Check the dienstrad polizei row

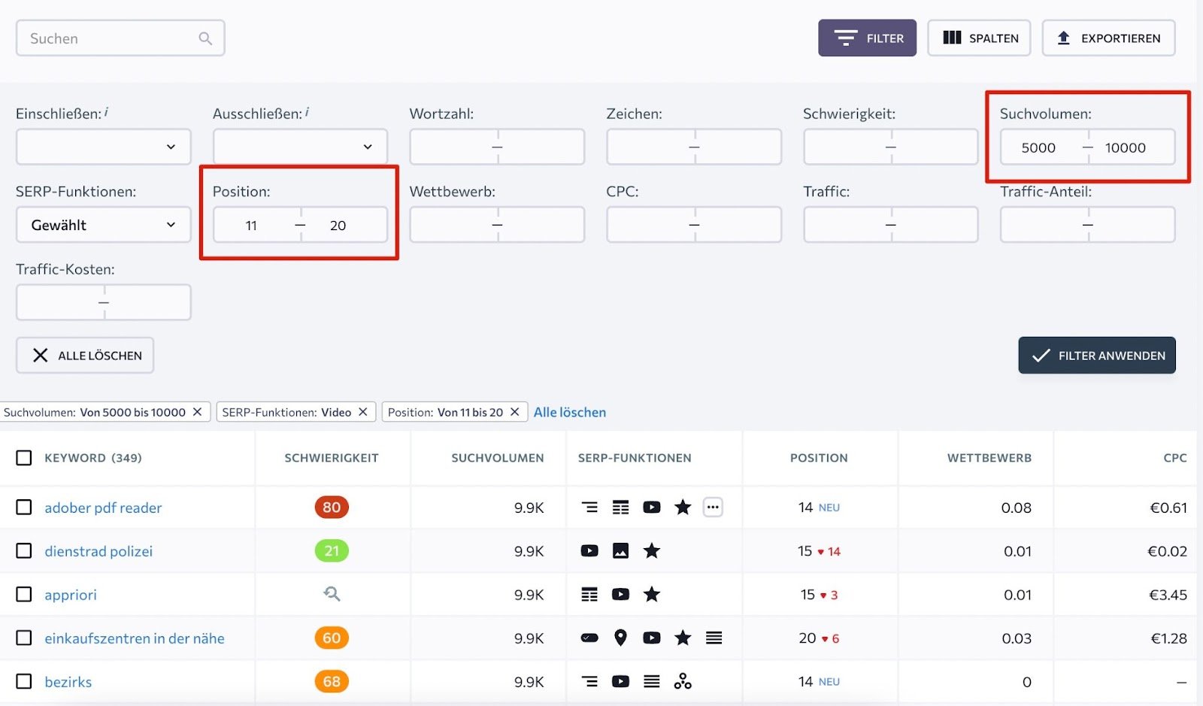24,550
